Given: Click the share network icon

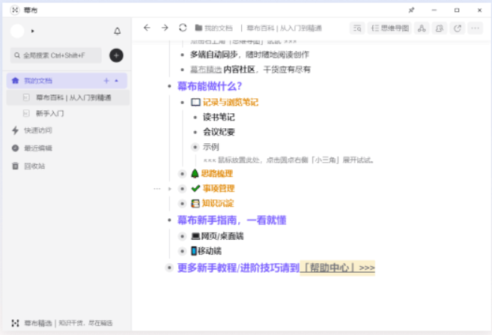Looking at the screenshot, I should 422,28.
